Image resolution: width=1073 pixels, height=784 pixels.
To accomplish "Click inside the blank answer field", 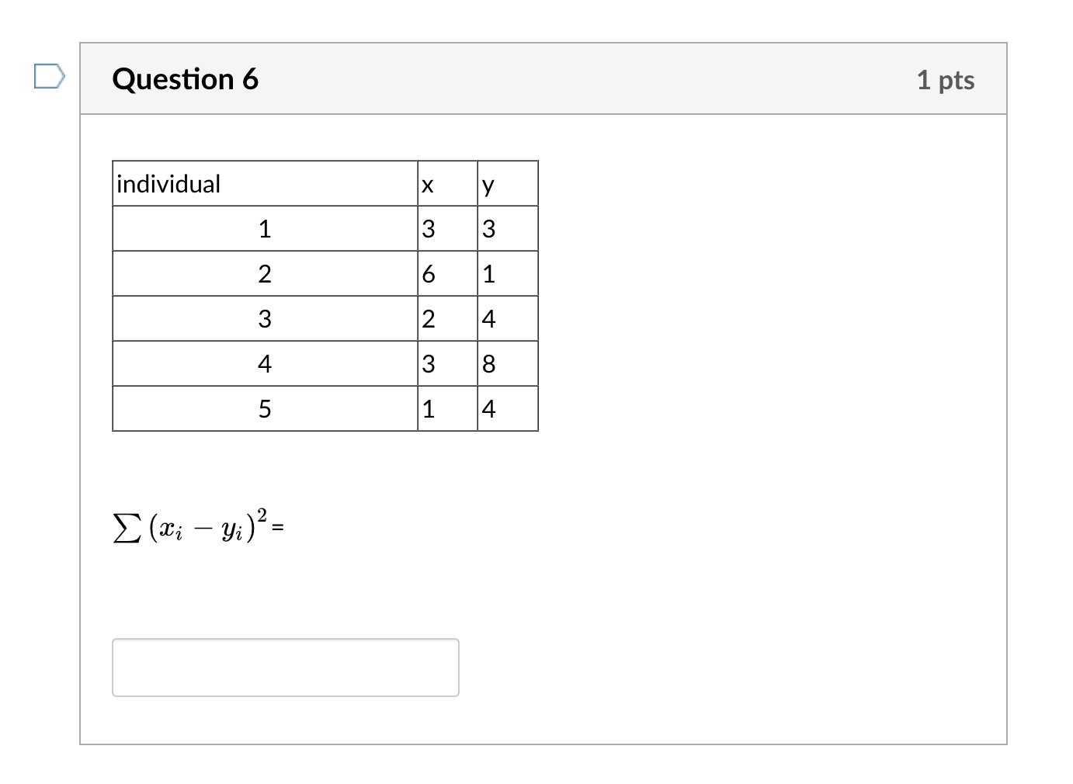I will tap(285, 667).
